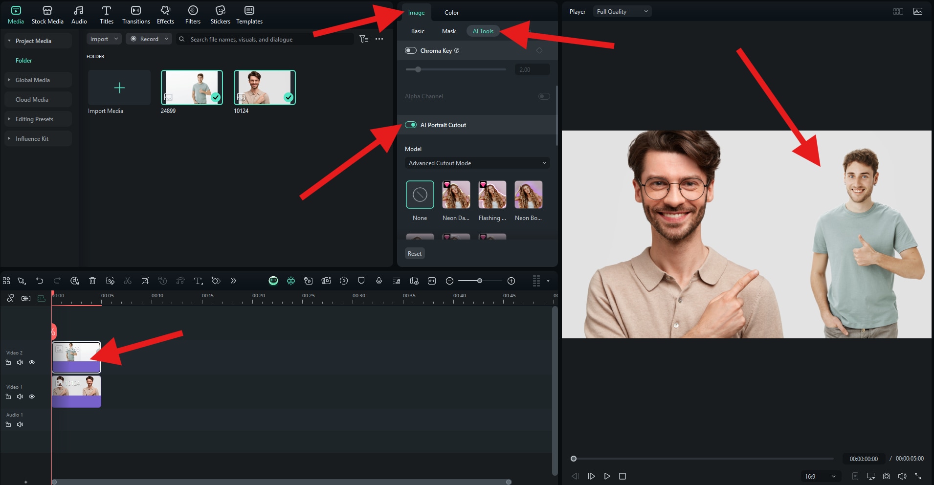Click the scissors split icon
The width and height of the screenshot is (934, 485).
pyautogui.click(x=128, y=281)
